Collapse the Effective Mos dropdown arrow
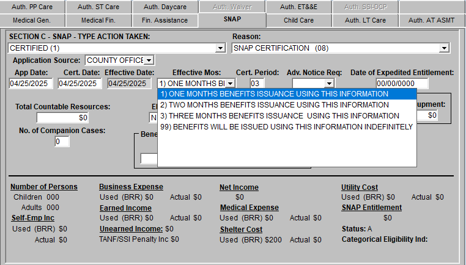 (230, 84)
